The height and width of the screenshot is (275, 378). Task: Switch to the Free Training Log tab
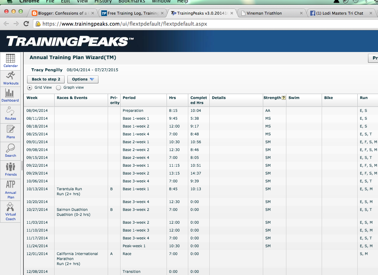(x=132, y=13)
